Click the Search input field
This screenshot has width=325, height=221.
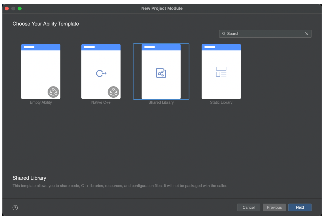pos(265,34)
